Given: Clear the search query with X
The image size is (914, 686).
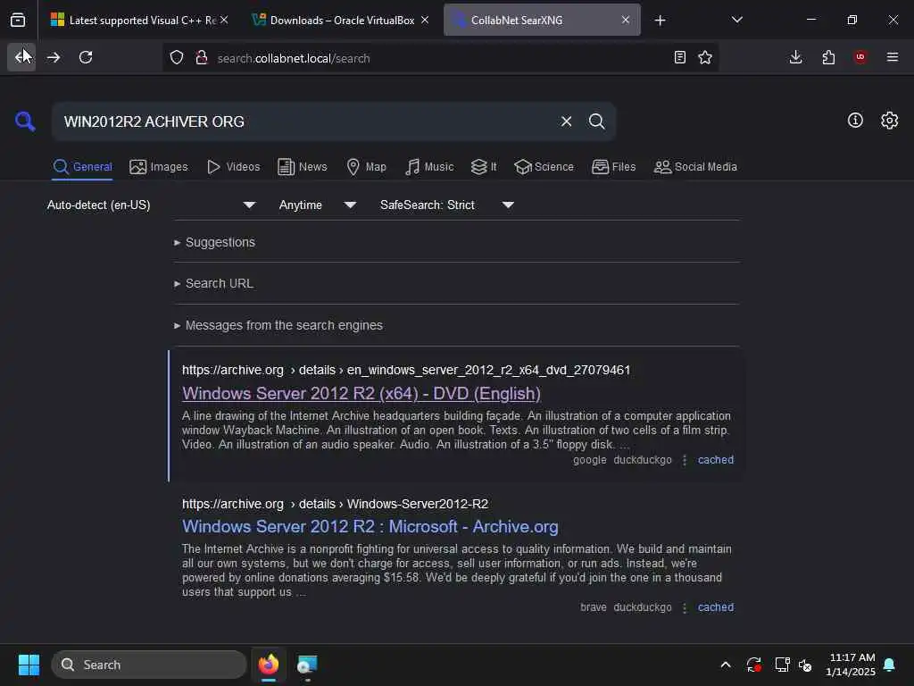Looking at the screenshot, I should click(x=566, y=121).
